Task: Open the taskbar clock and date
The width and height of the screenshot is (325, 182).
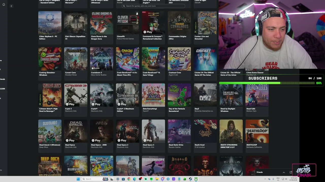Action: point(294,179)
